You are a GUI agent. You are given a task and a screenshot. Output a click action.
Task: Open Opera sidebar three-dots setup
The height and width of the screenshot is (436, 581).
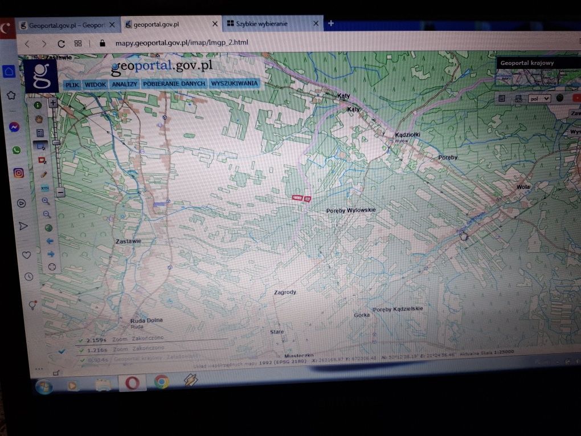pyautogui.click(x=39, y=369)
